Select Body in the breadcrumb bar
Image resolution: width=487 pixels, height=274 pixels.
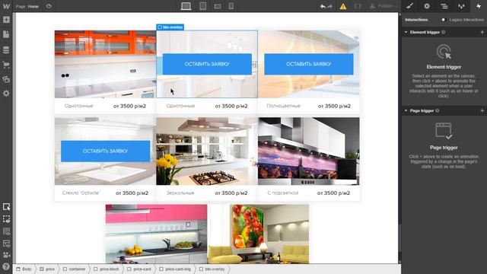click(24, 269)
